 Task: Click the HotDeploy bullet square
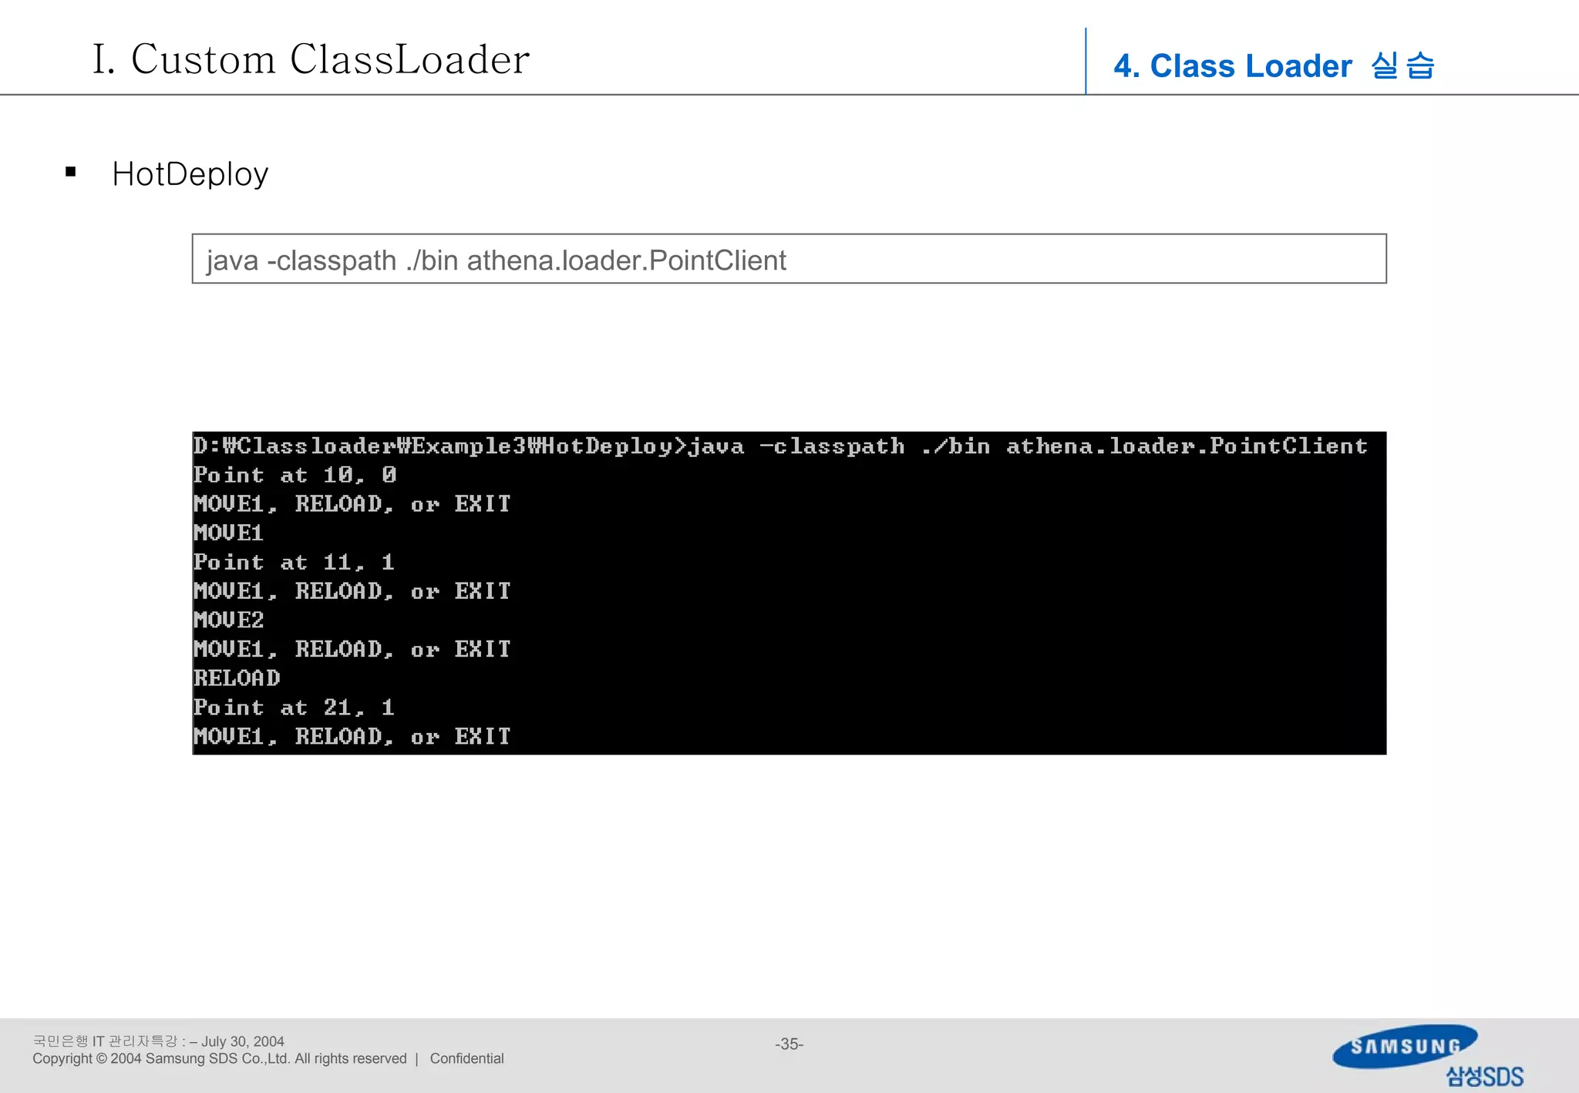tap(71, 172)
